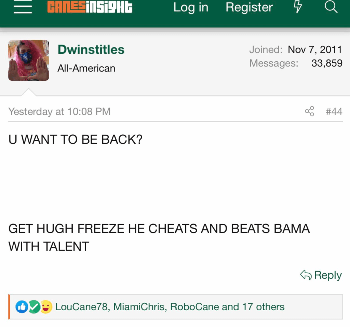Open LouCane78's profile from reactions

81,307
